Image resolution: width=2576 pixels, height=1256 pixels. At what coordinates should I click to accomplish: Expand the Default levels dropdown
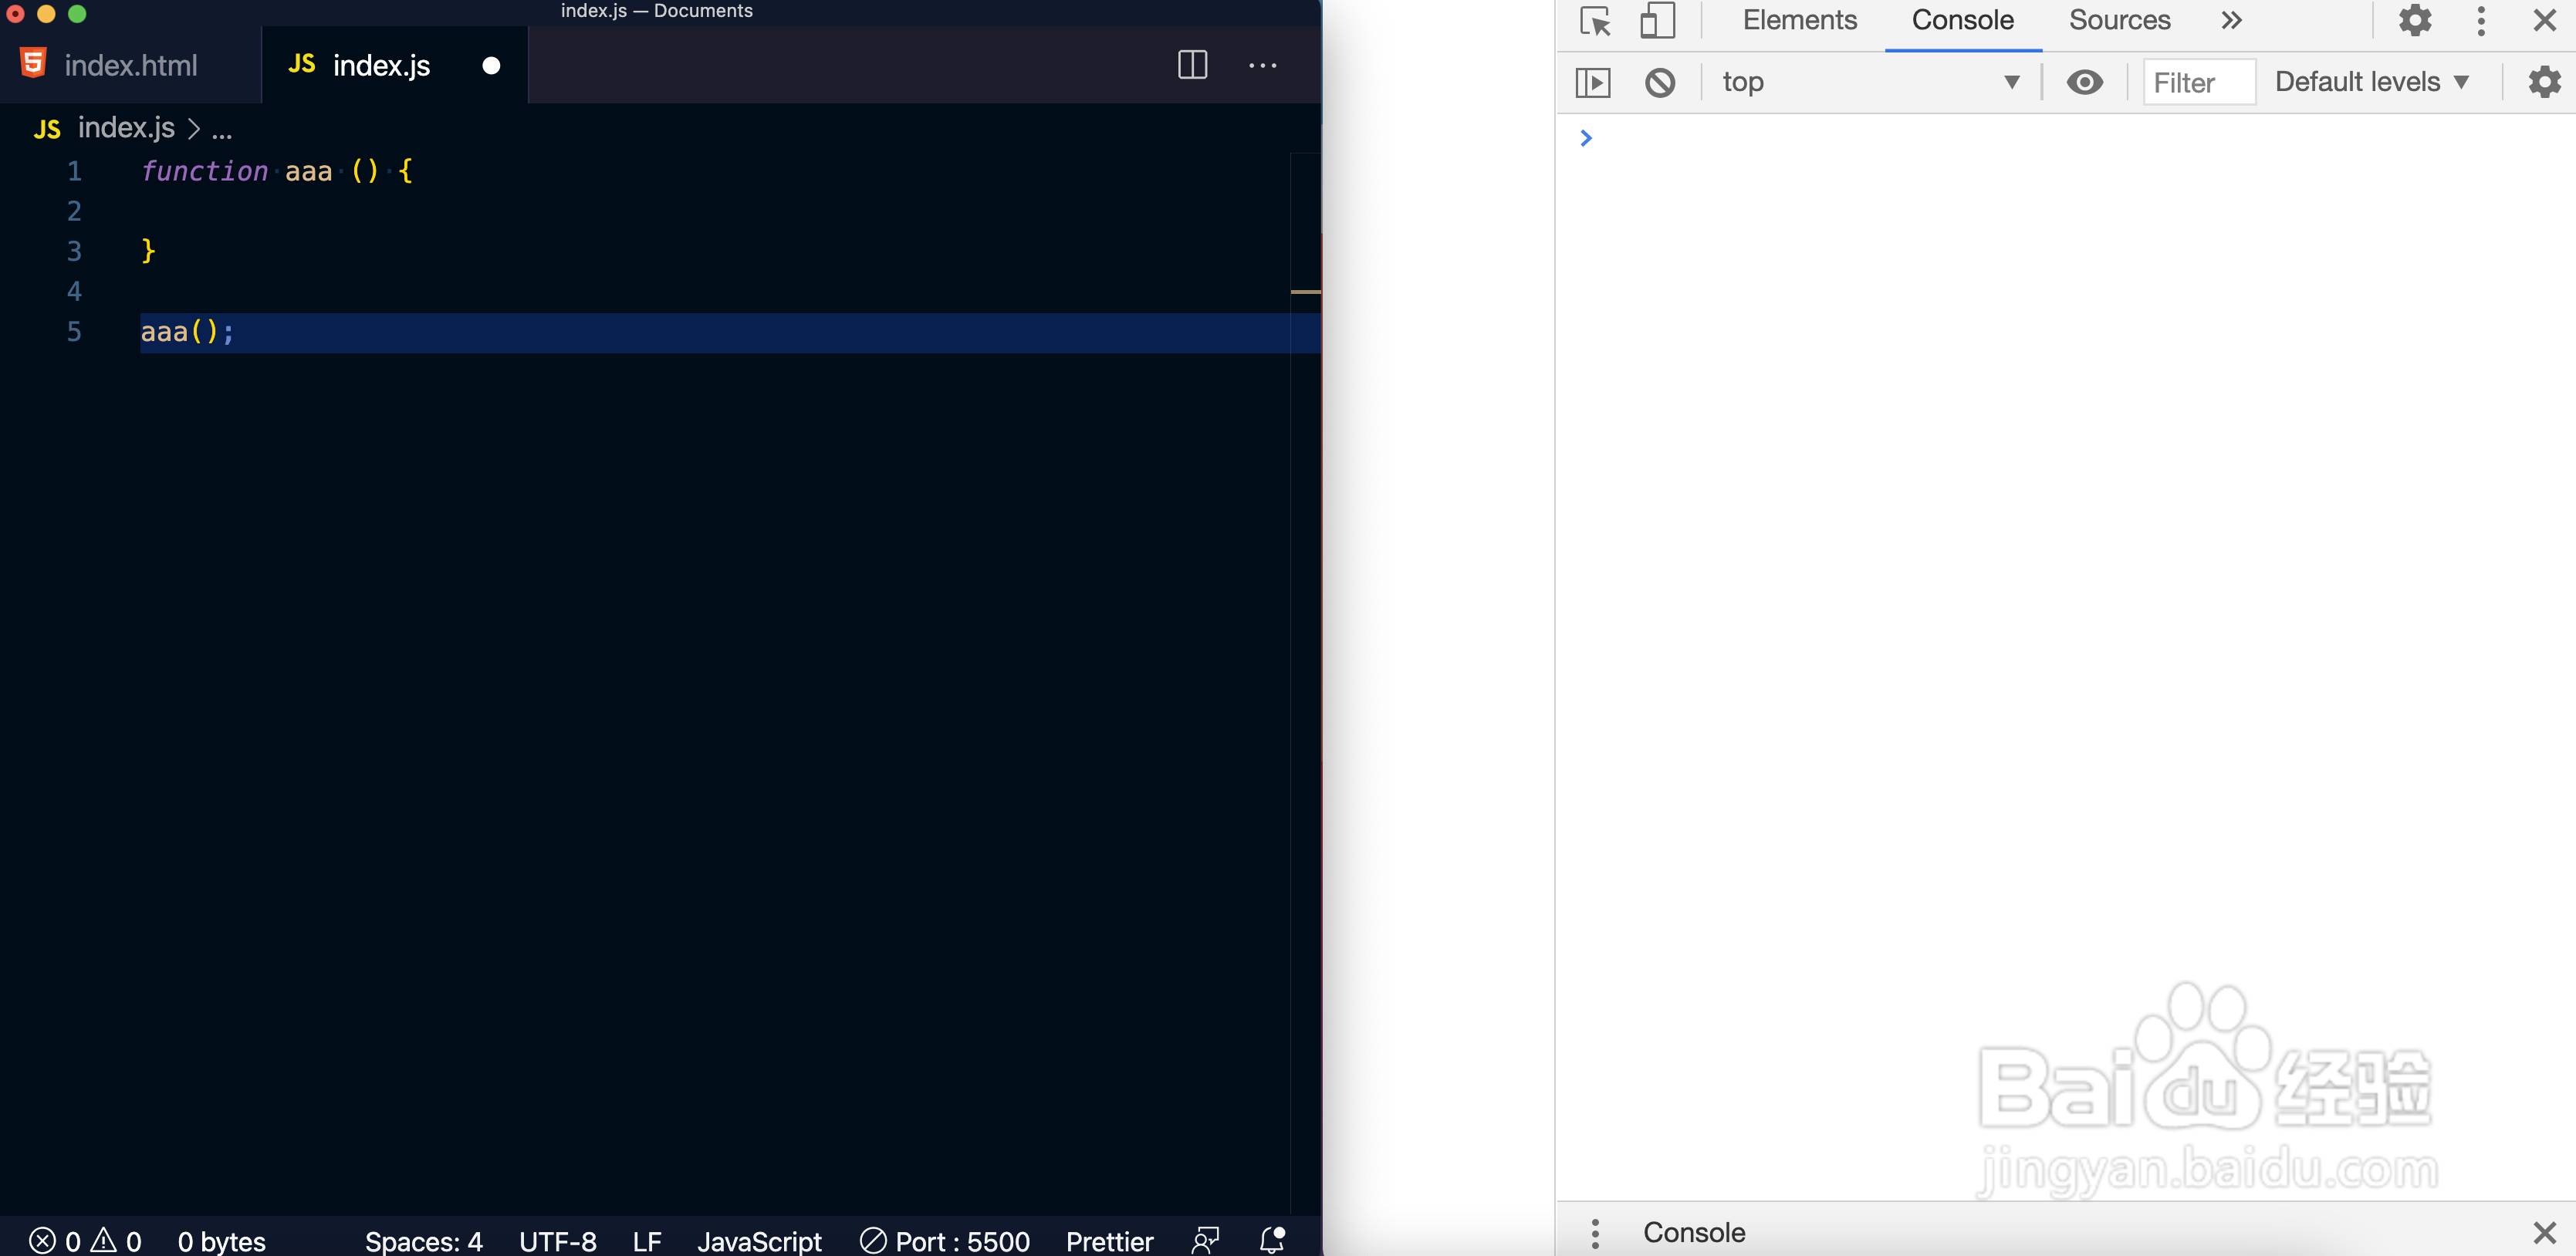tap(2371, 82)
